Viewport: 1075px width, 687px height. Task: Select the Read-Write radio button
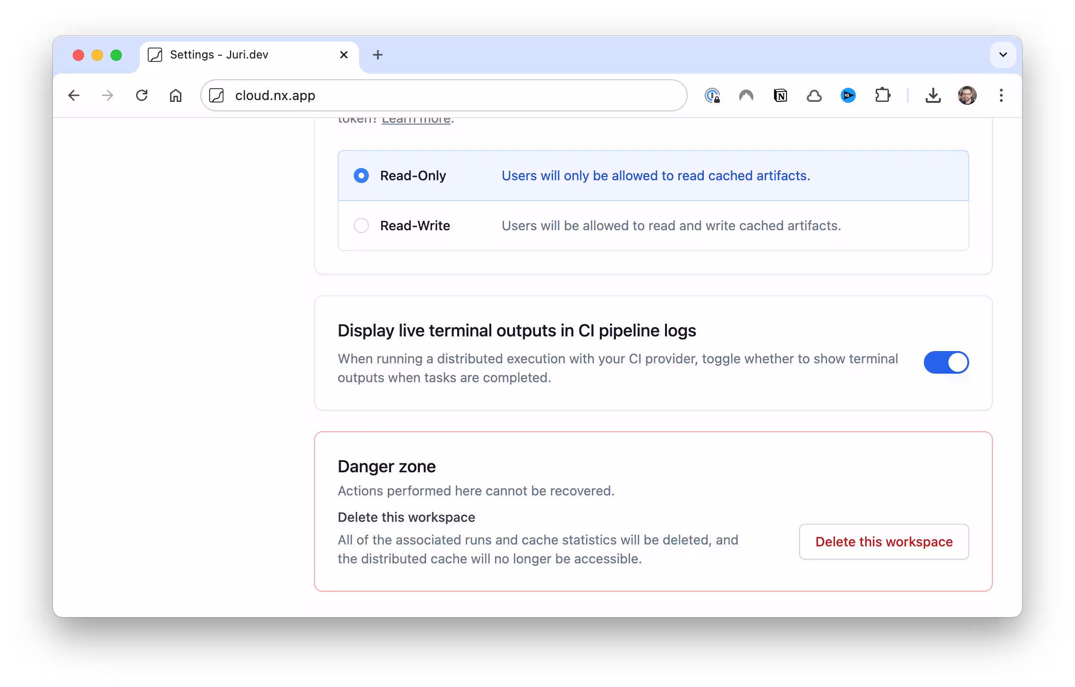point(361,226)
